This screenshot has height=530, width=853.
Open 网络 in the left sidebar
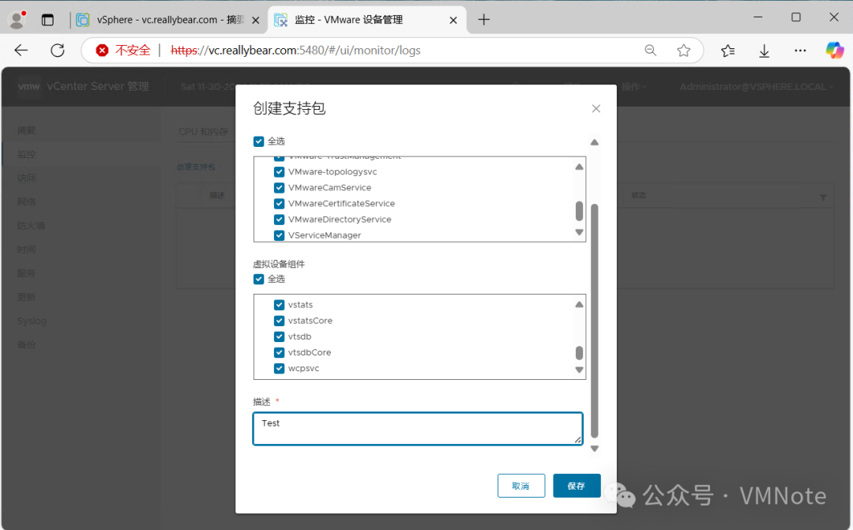point(26,202)
